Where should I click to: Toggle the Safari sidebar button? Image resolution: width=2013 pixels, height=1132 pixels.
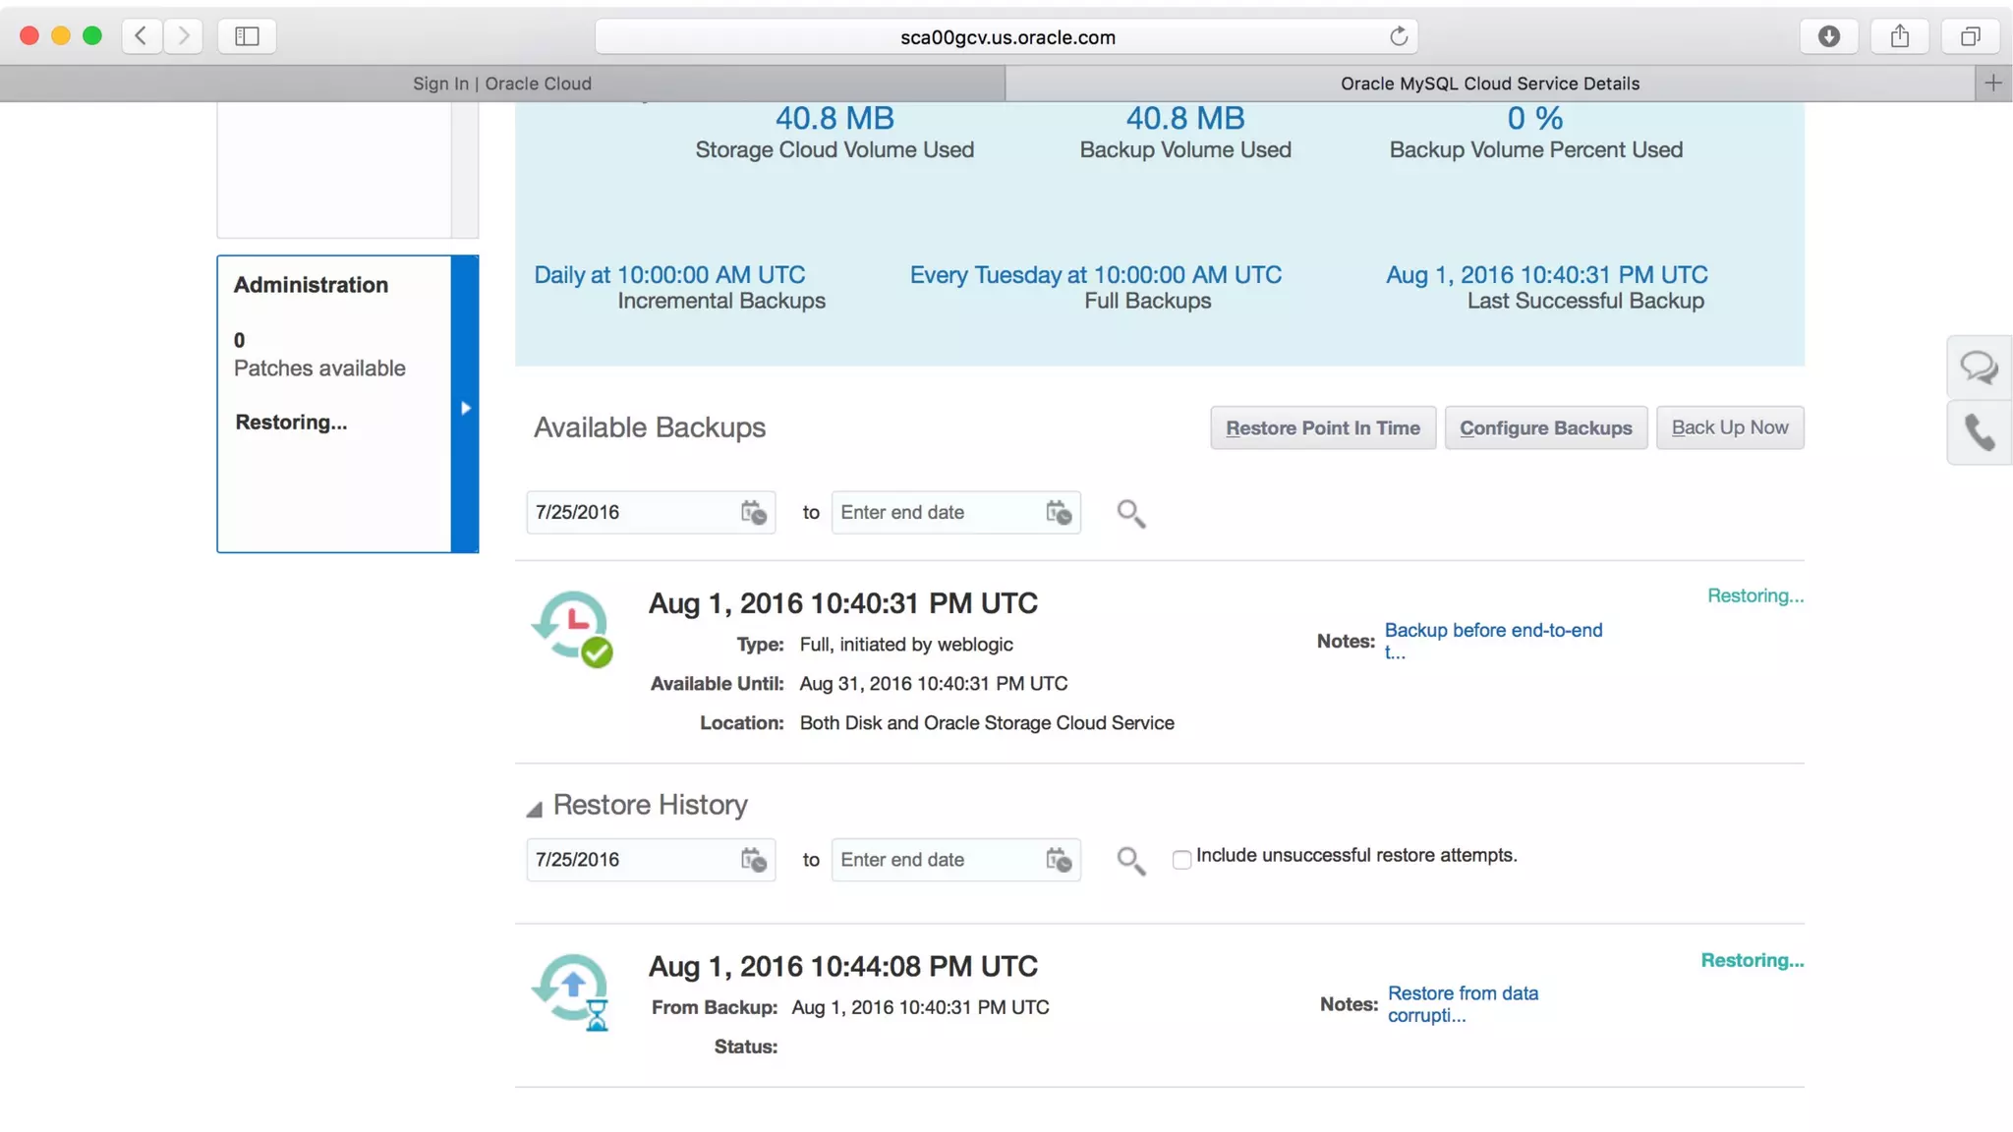pos(247,37)
